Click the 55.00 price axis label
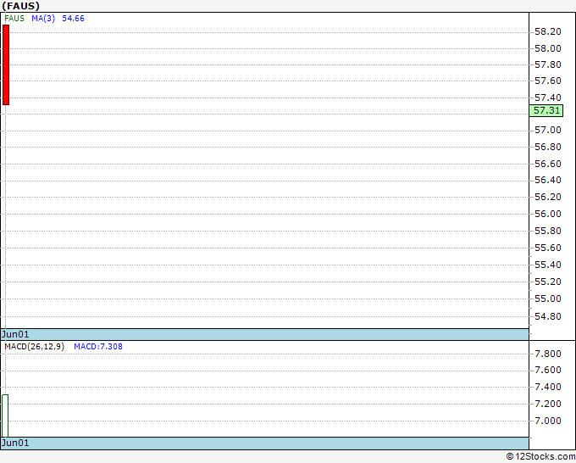The height and width of the screenshot is (463, 576). (x=547, y=298)
